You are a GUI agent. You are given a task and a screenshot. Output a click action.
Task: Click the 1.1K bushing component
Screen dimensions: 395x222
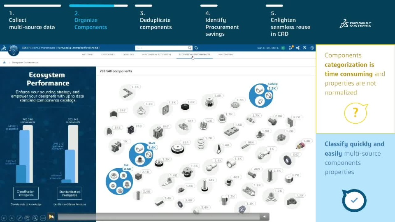click(x=230, y=164)
